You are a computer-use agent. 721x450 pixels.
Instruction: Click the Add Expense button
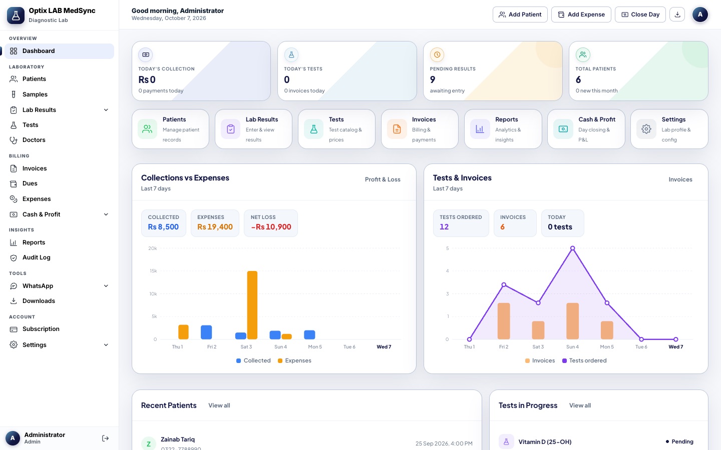click(x=581, y=14)
